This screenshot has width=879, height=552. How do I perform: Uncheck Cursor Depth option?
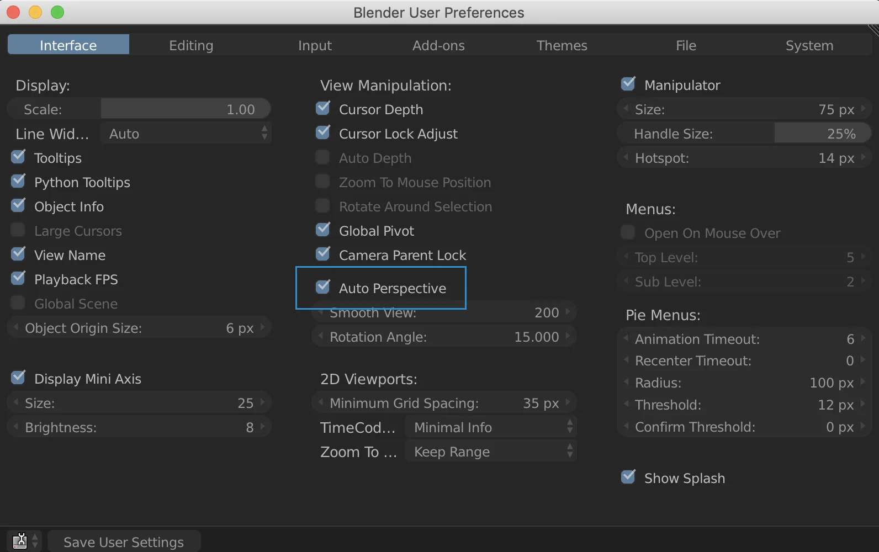point(323,109)
